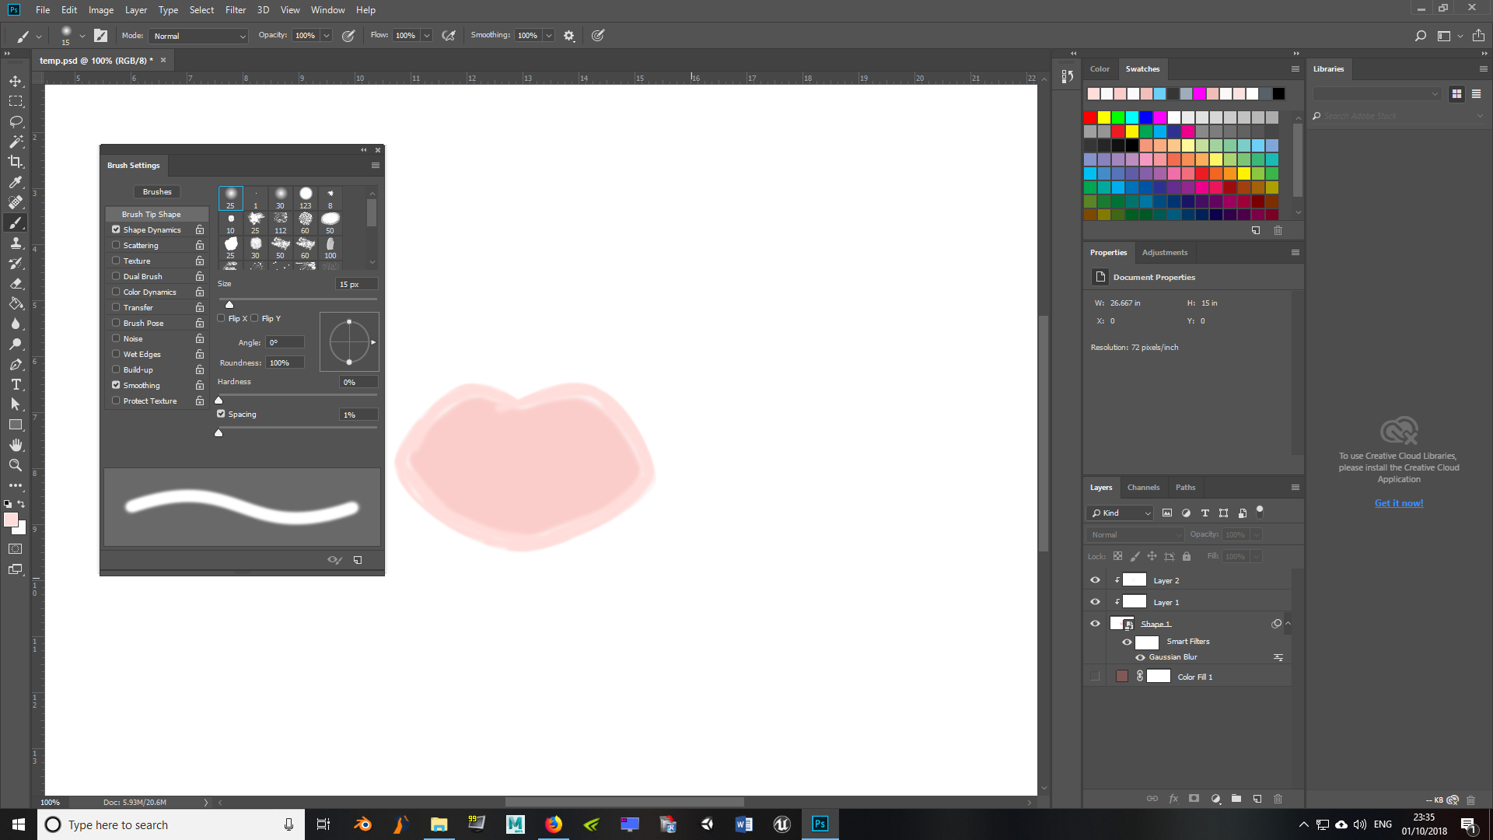Switch to the Channels tab

(x=1144, y=487)
